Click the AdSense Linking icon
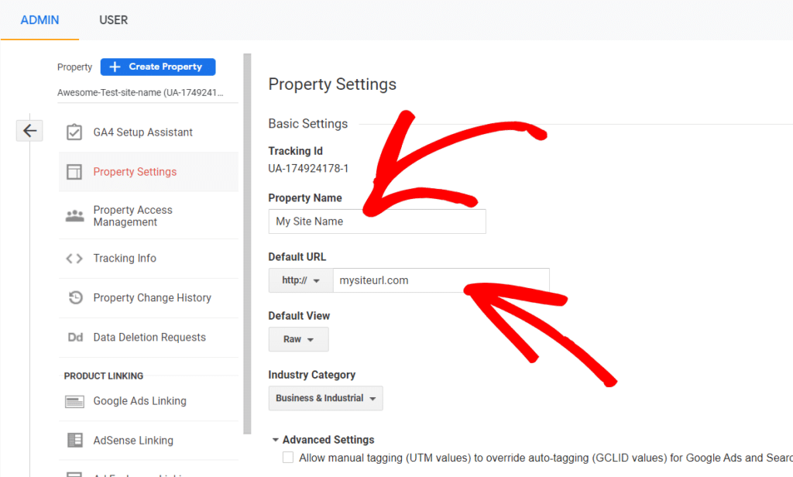The width and height of the screenshot is (793, 477). (74, 440)
